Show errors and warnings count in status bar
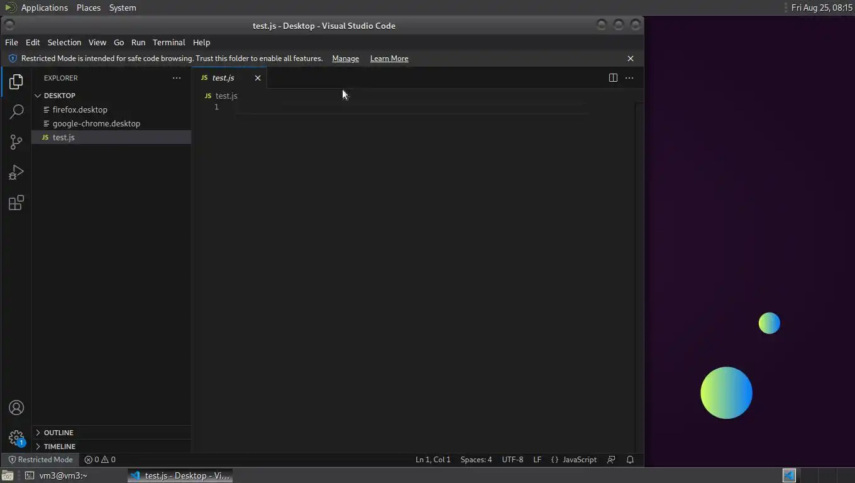The width and height of the screenshot is (855, 483). (x=100, y=460)
